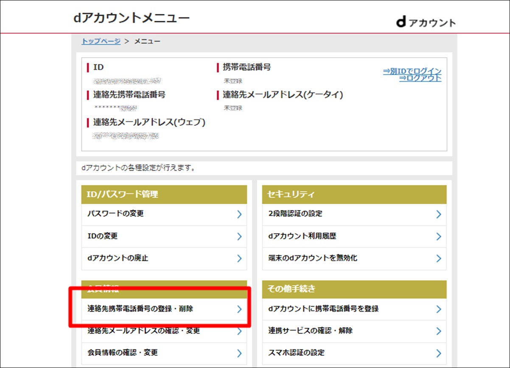The image size is (510, 368).
Task: Select 連携サービスの確認・解除
Action: [354, 331]
